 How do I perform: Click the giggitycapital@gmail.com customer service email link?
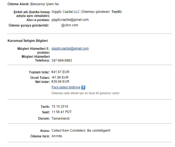pos(70,48)
